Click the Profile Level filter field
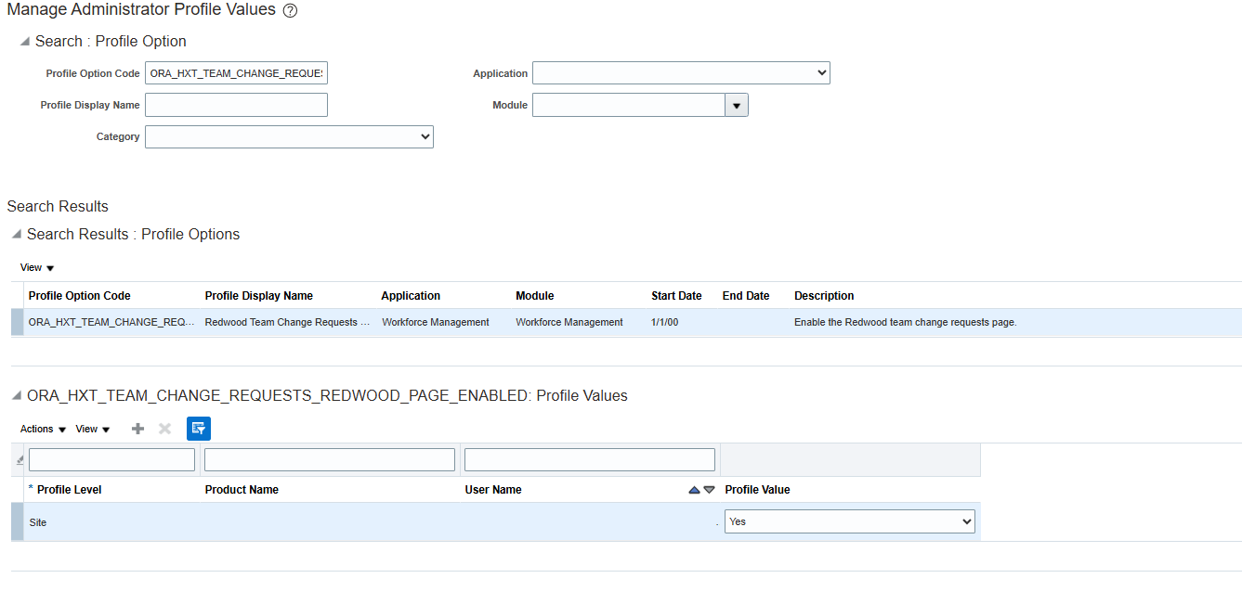This screenshot has width=1242, height=604. click(x=111, y=459)
